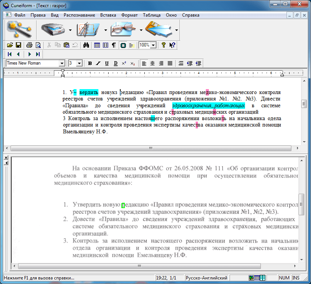311x284 pixels.
Task: Click the right margin marker on ruler
Action: pos(282,74)
